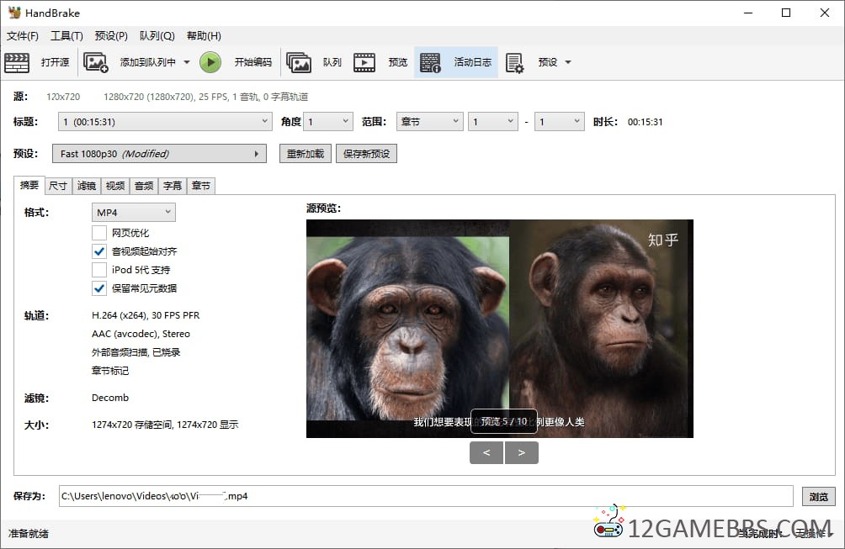Open the 文件(F) menu

click(x=23, y=36)
